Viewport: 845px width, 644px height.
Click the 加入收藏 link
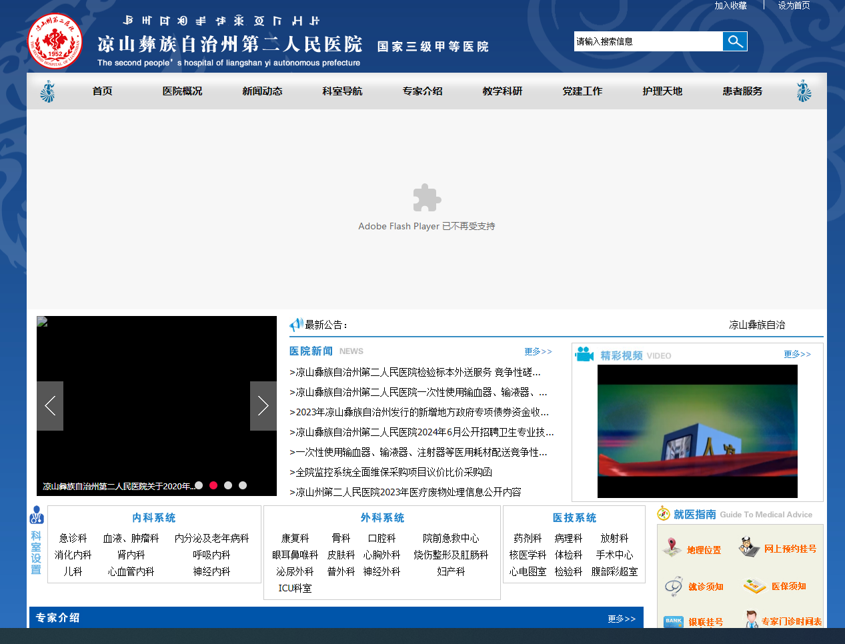[730, 5]
